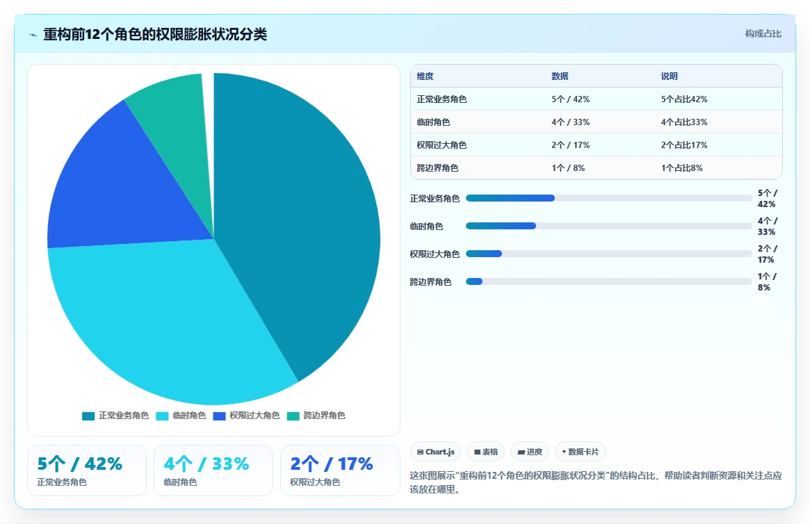Click the lightning icon beside the chart title
Viewport: 810px width, 524px height.
tap(33, 35)
